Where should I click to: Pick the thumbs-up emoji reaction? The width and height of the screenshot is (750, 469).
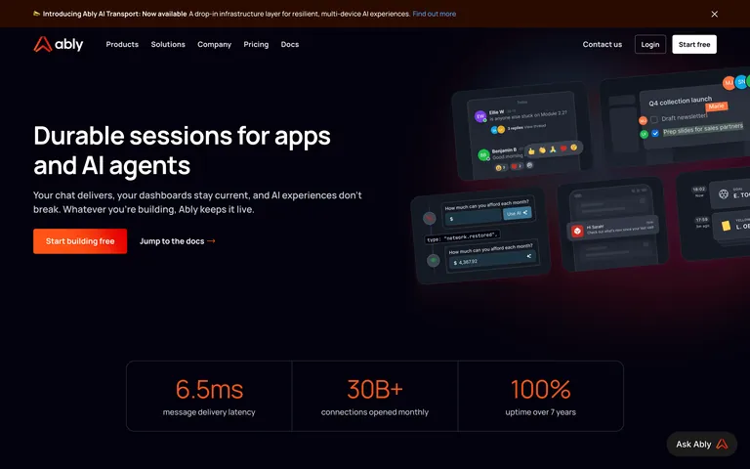coord(531,151)
